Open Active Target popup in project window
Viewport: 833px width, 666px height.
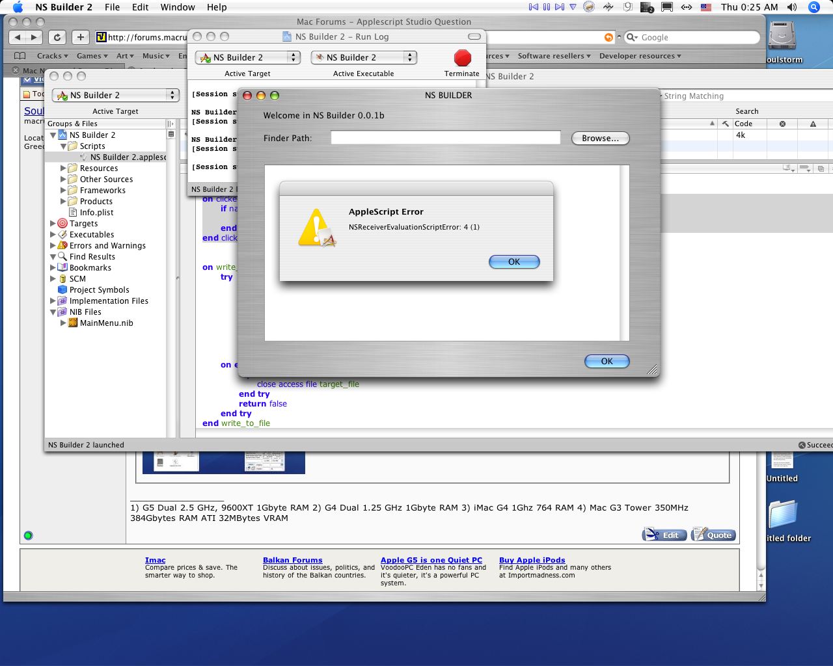tap(116, 95)
